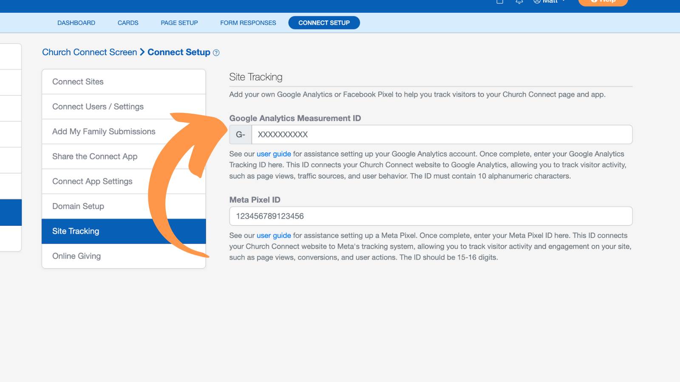Open the Form Responses tab
680x382 pixels.
click(248, 23)
